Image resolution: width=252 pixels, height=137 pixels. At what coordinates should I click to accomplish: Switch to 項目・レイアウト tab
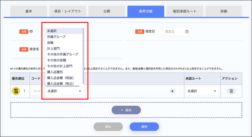68,11
